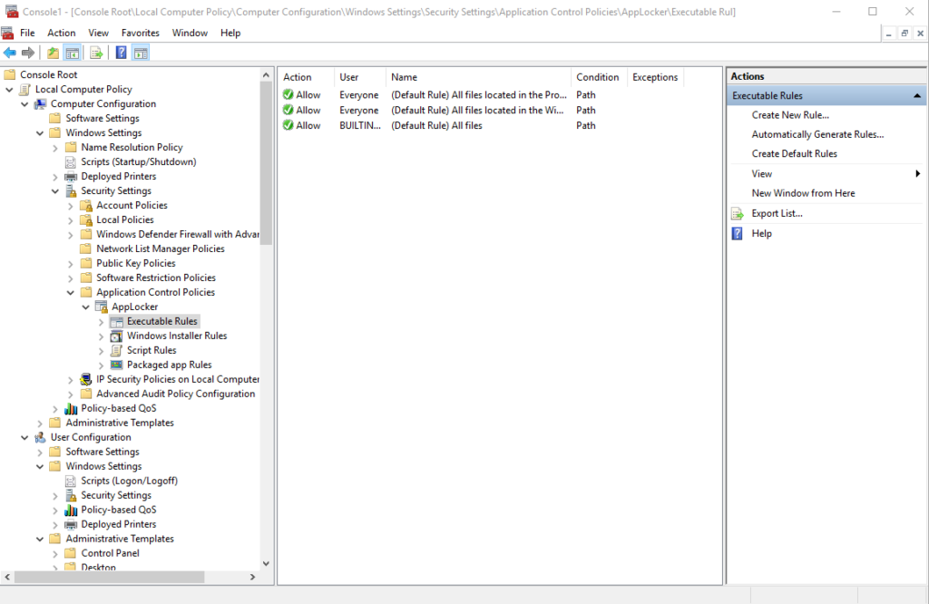Collapse the AppLocker node
The width and height of the screenshot is (929, 604).
click(86, 307)
